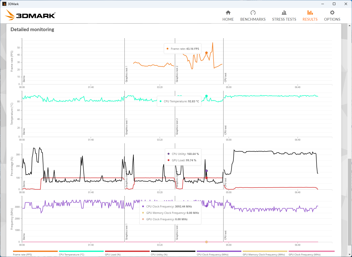
Task: Toggle CPU Temperature (°C) legend series
Action: point(72,254)
